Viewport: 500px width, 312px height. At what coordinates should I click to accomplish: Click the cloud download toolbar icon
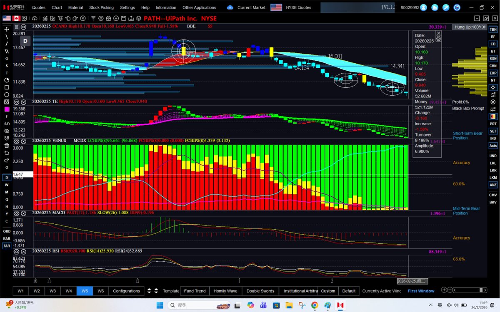click(x=35, y=18)
